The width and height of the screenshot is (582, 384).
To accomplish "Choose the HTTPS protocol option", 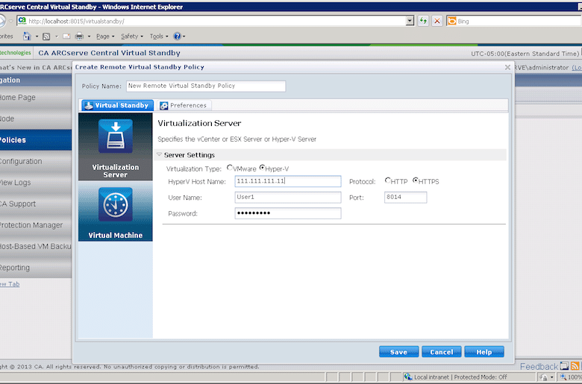I will (x=416, y=180).
